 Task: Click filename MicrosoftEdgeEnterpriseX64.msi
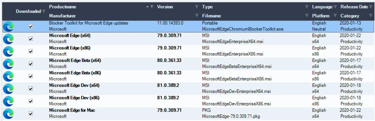pos(233,42)
